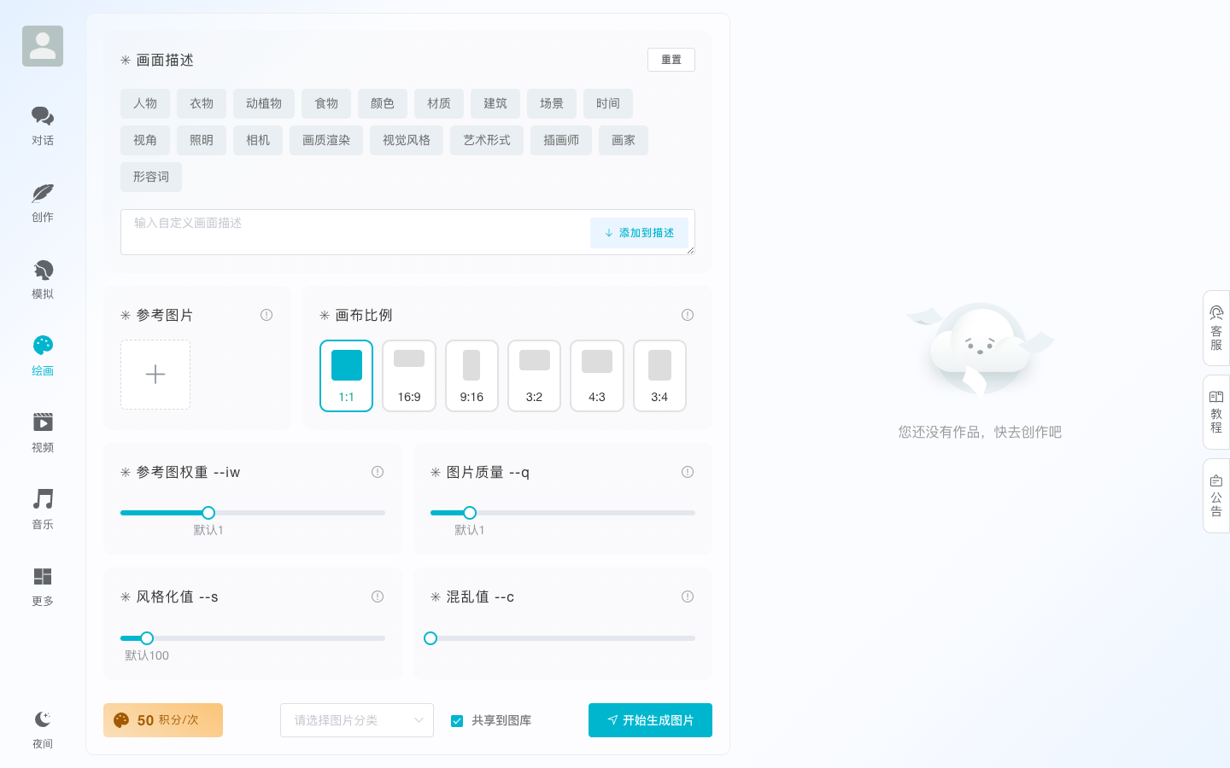Enable 夜间 night mode
This screenshot has width=1230, height=768.
43,727
